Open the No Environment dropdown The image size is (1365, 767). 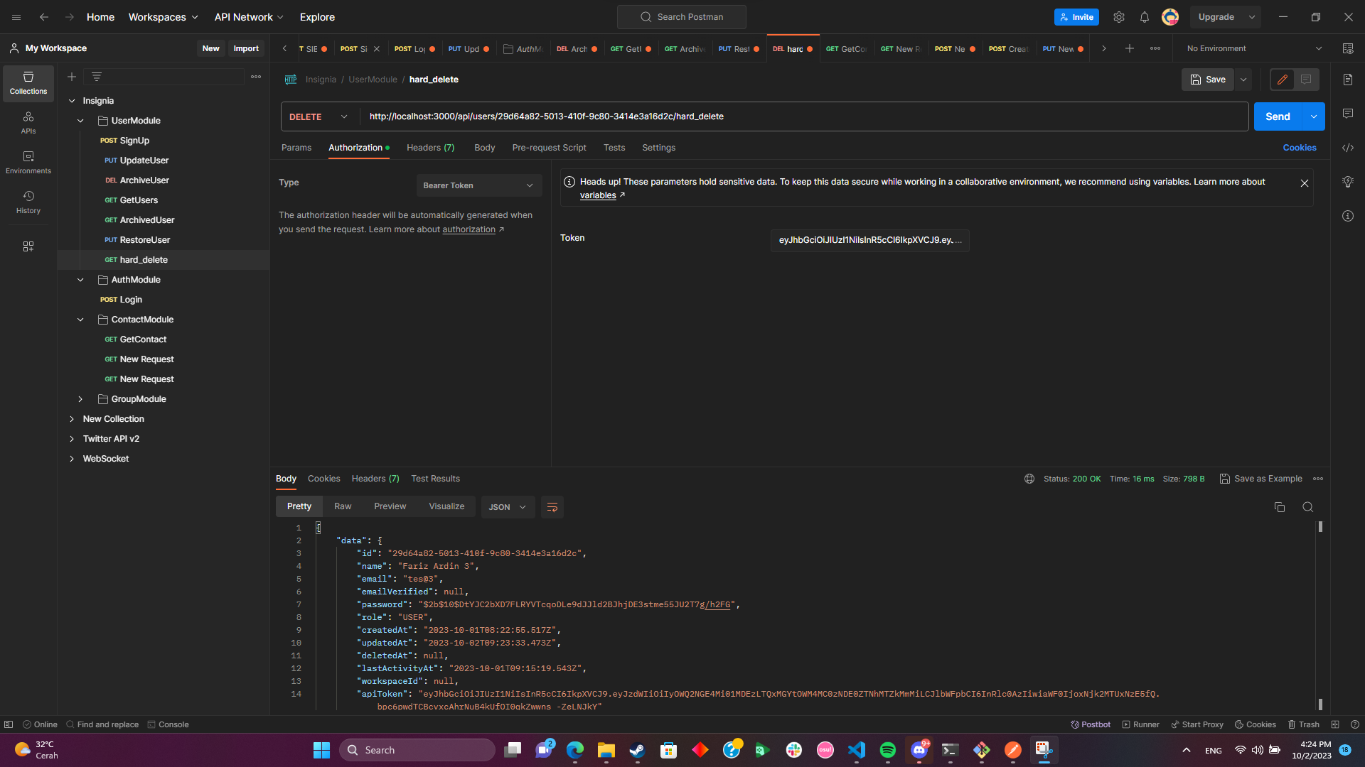point(1251,48)
